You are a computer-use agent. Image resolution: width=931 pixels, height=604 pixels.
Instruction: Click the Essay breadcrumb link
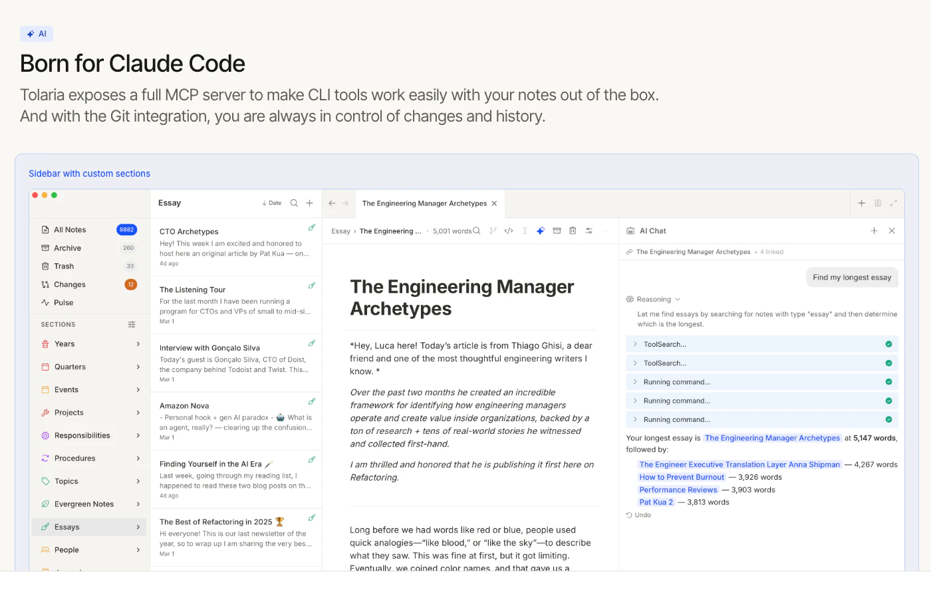click(x=340, y=231)
